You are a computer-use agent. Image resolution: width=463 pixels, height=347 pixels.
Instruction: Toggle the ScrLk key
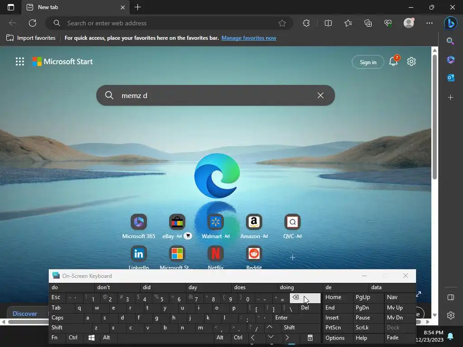(368, 328)
